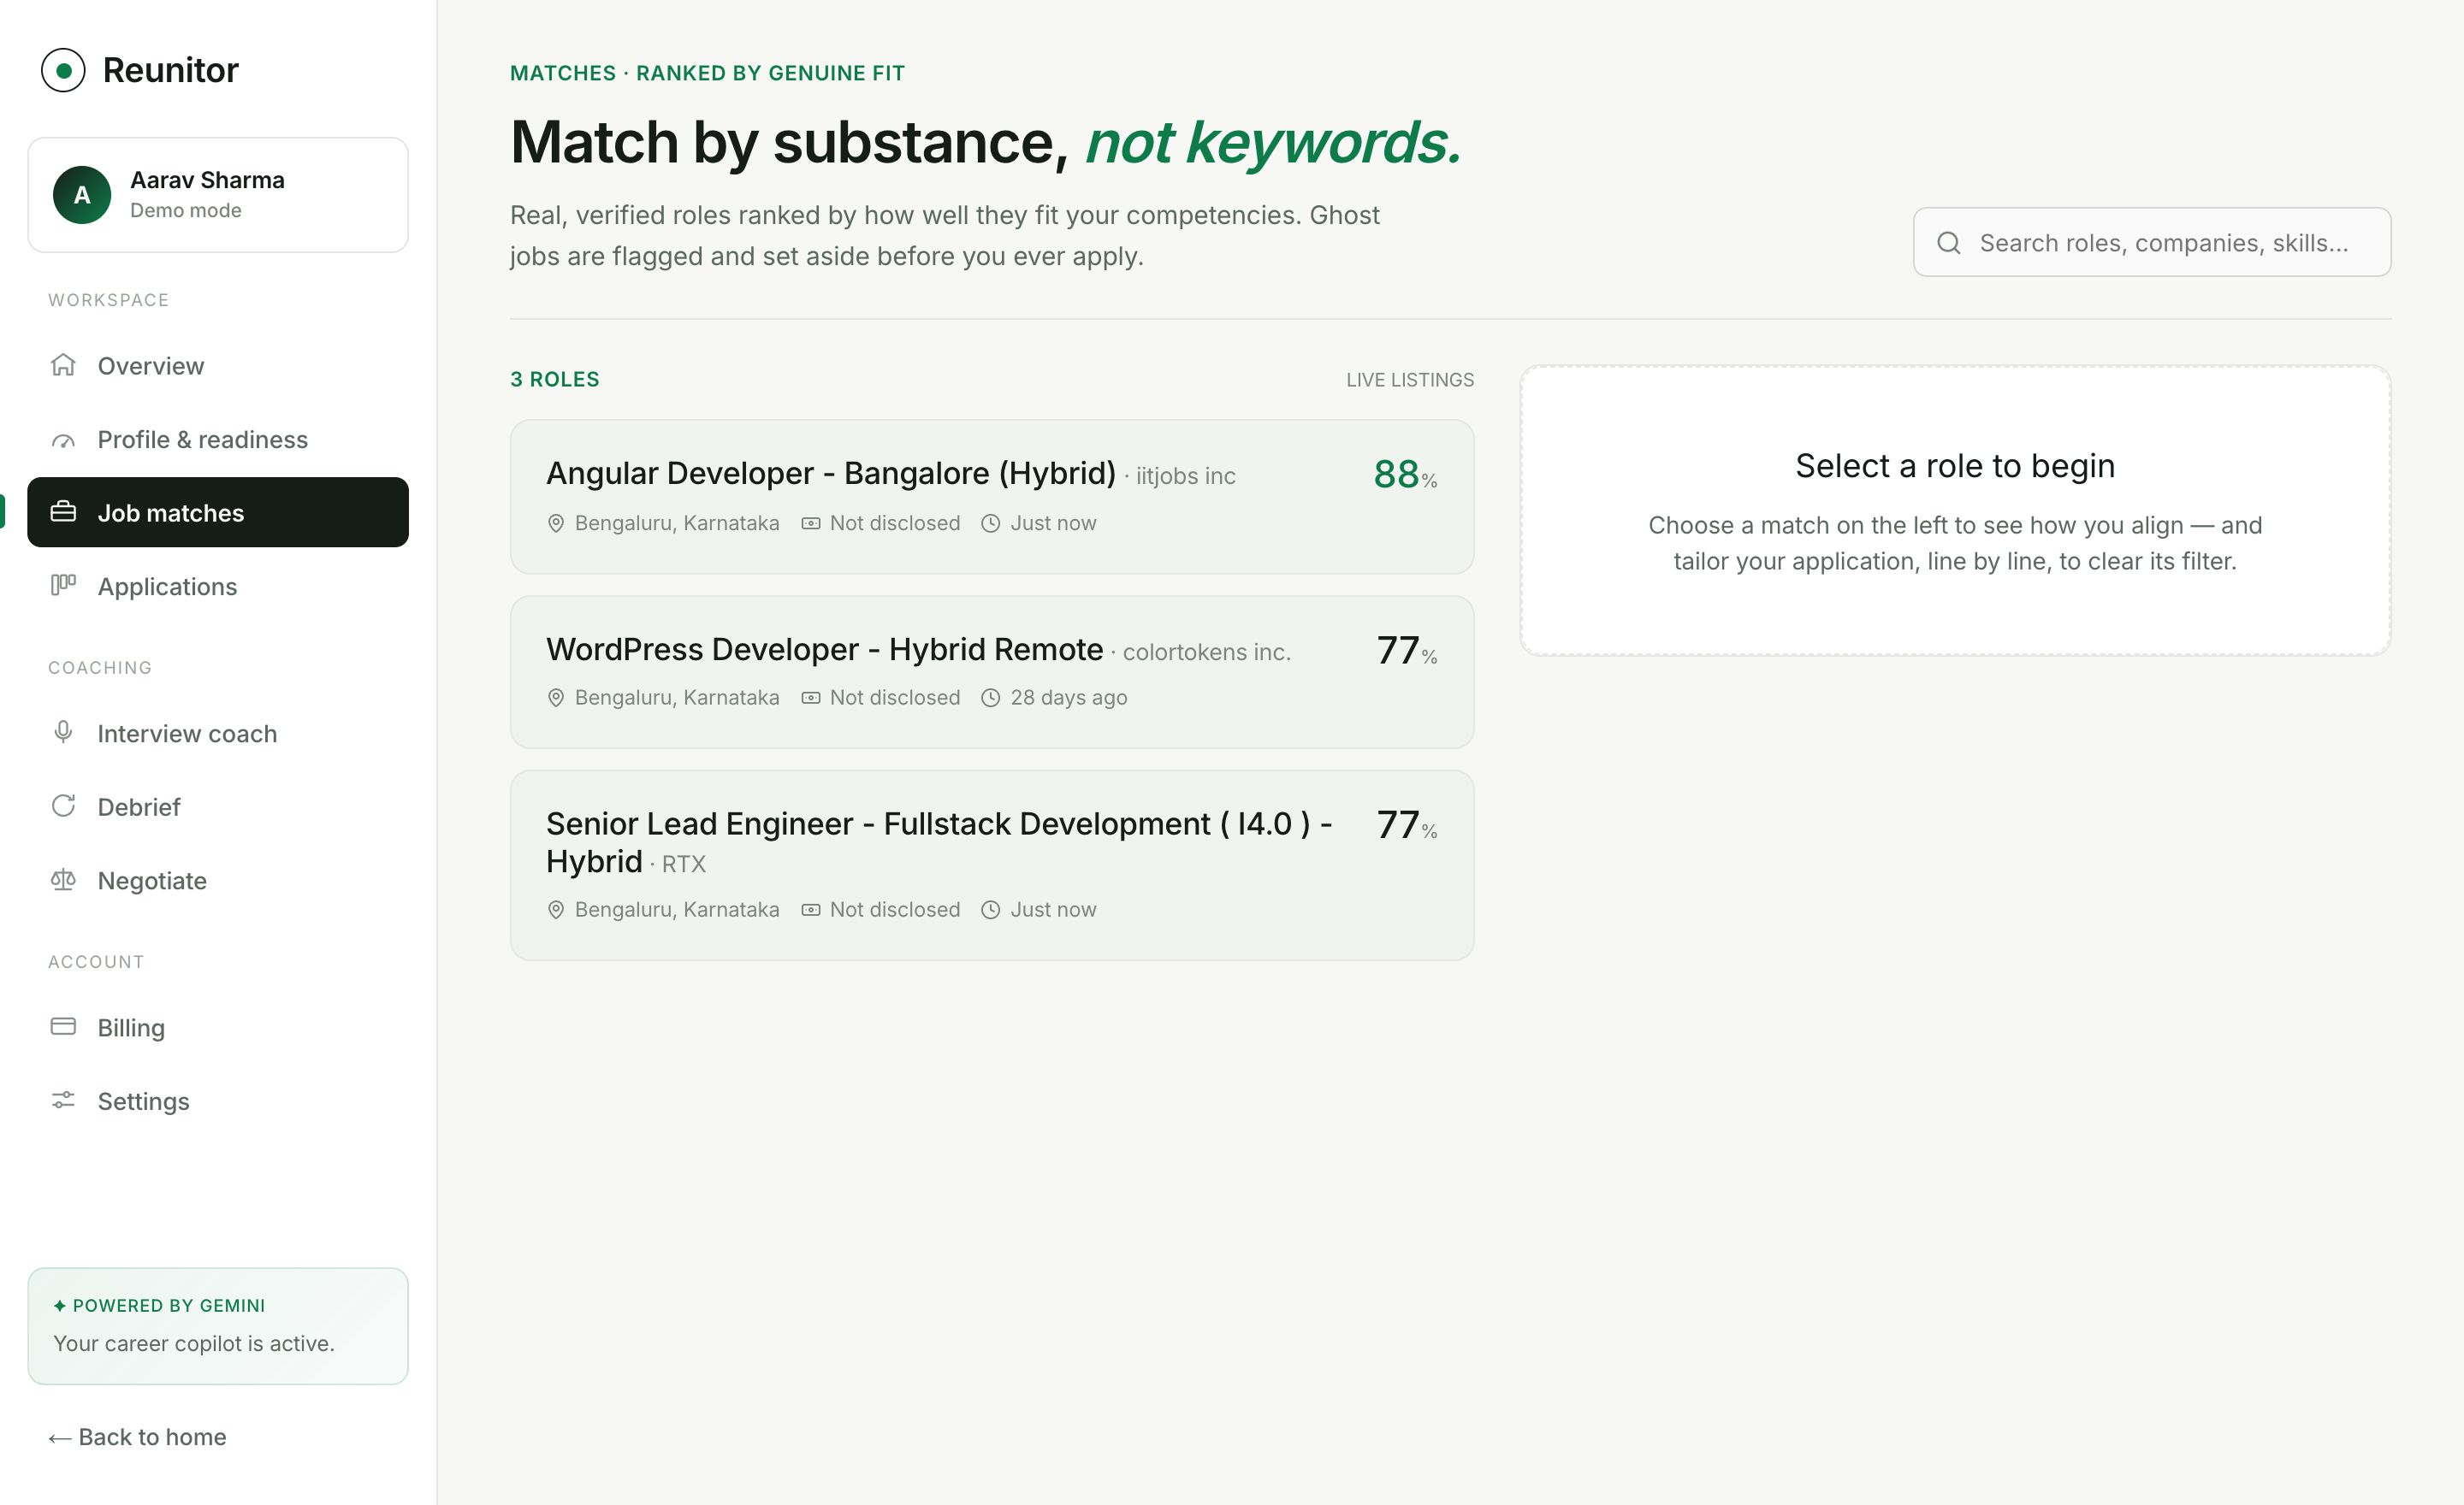The width and height of the screenshot is (2464, 1505).
Task: Click the Job matches briefcase icon
Action: click(x=63, y=511)
